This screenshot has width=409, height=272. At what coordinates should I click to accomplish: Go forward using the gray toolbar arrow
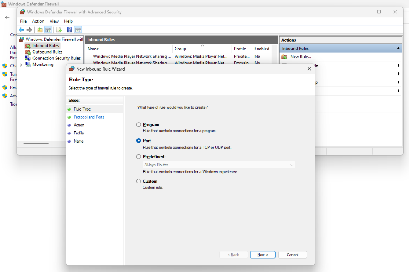[29, 30]
